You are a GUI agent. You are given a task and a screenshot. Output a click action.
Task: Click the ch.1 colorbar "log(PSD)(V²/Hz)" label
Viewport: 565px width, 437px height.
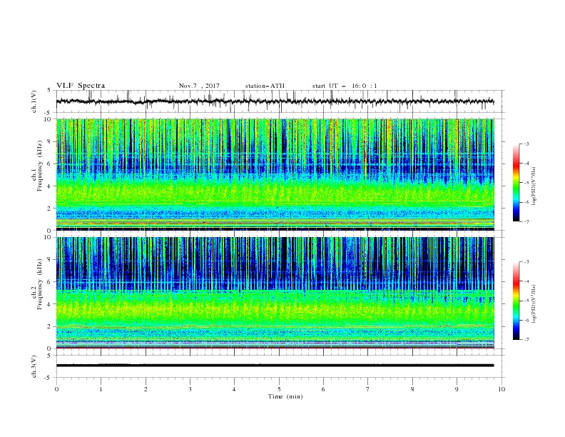[534, 186]
